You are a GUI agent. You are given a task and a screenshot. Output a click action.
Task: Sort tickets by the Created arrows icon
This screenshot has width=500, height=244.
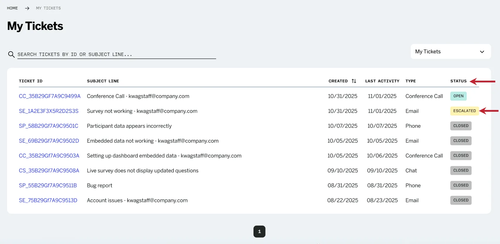coord(354,81)
